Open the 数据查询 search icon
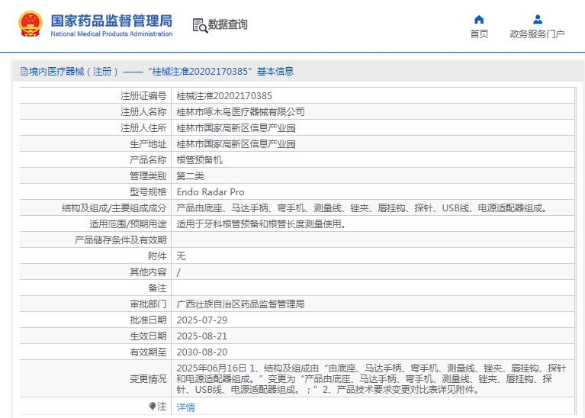 (x=200, y=25)
